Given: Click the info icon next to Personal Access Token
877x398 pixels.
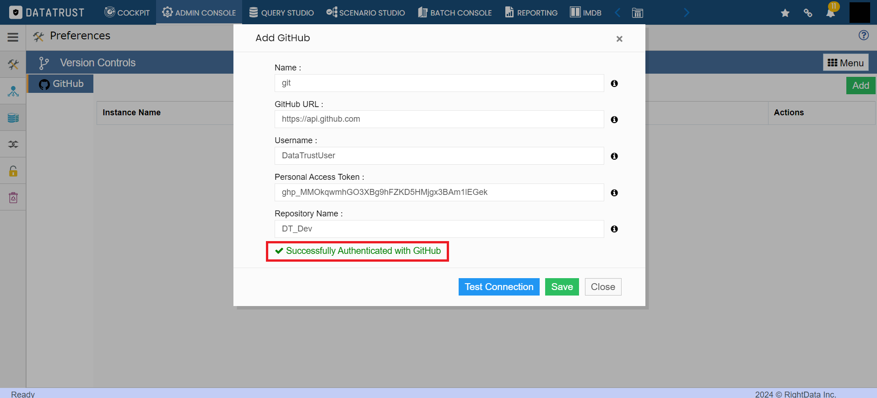Looking at the screenshot, I should point(614,193).
